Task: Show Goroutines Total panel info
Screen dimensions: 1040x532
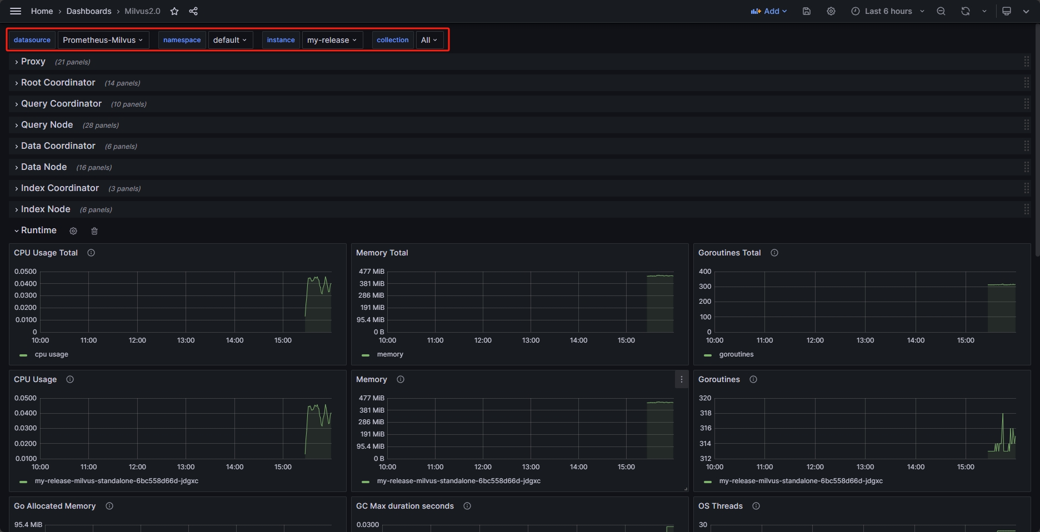Action: 774,253
